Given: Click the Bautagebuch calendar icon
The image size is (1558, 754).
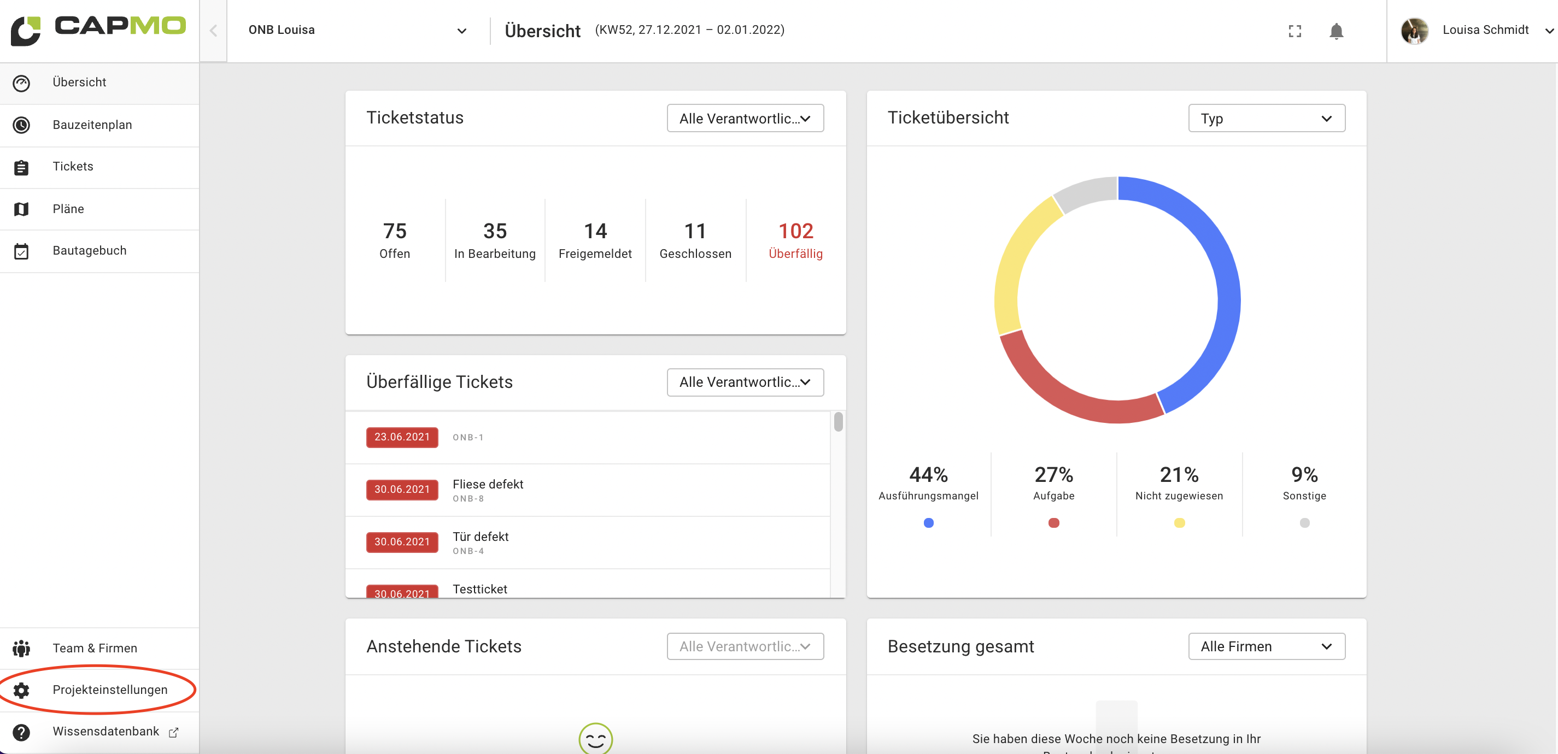Looking at the screenshot, I should 21,251.
